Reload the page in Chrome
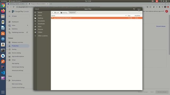This screenshot has width=170, height=95. [x=14, y=7]
